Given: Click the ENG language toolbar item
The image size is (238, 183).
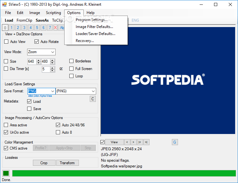Looking at the screenshot, I should [x=135, y=20].
